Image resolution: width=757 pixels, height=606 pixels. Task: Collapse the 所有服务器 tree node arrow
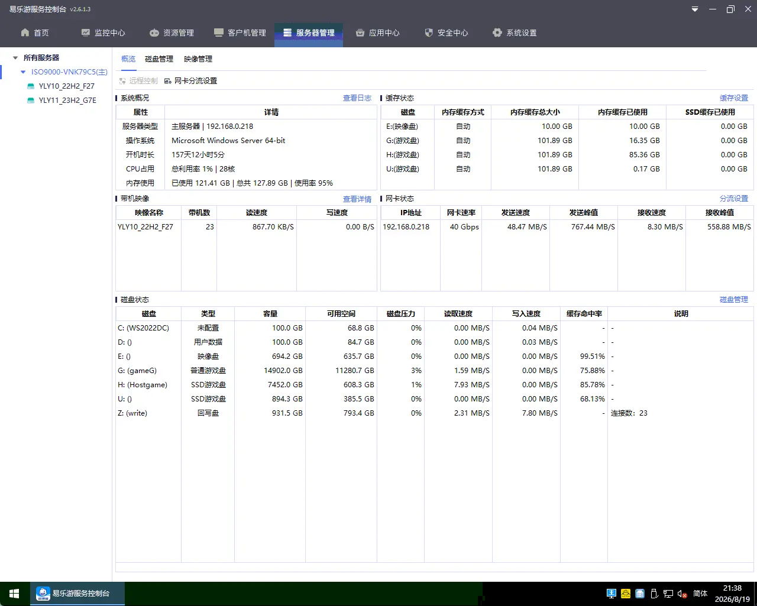coord(15,58)
